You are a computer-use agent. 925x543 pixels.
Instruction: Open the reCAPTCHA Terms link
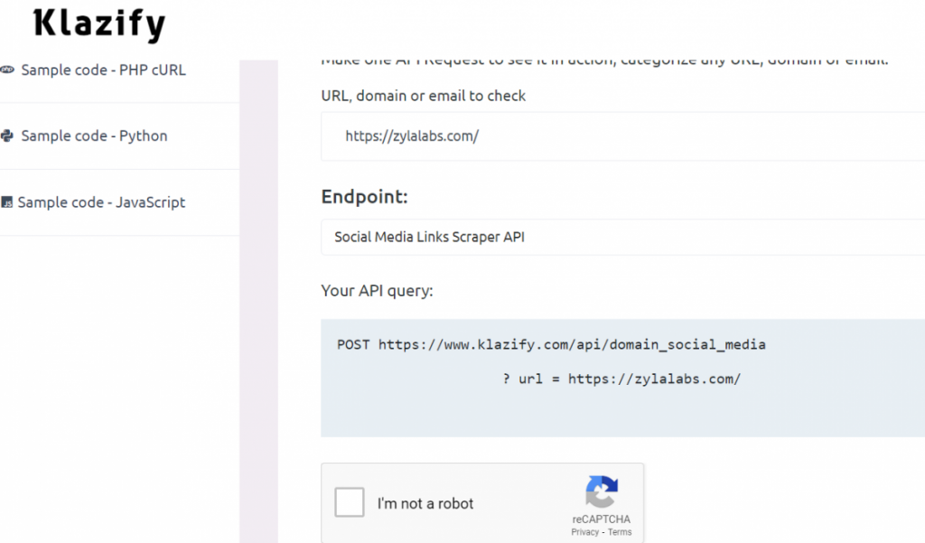(620, 532)
